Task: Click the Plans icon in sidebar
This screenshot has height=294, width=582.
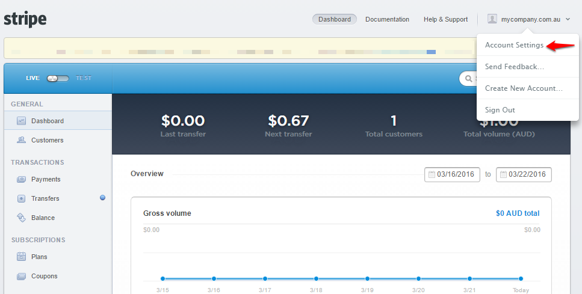Action: (x=21, y=257)
